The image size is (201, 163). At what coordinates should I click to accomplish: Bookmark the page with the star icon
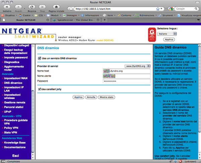(x=158, y=9)
